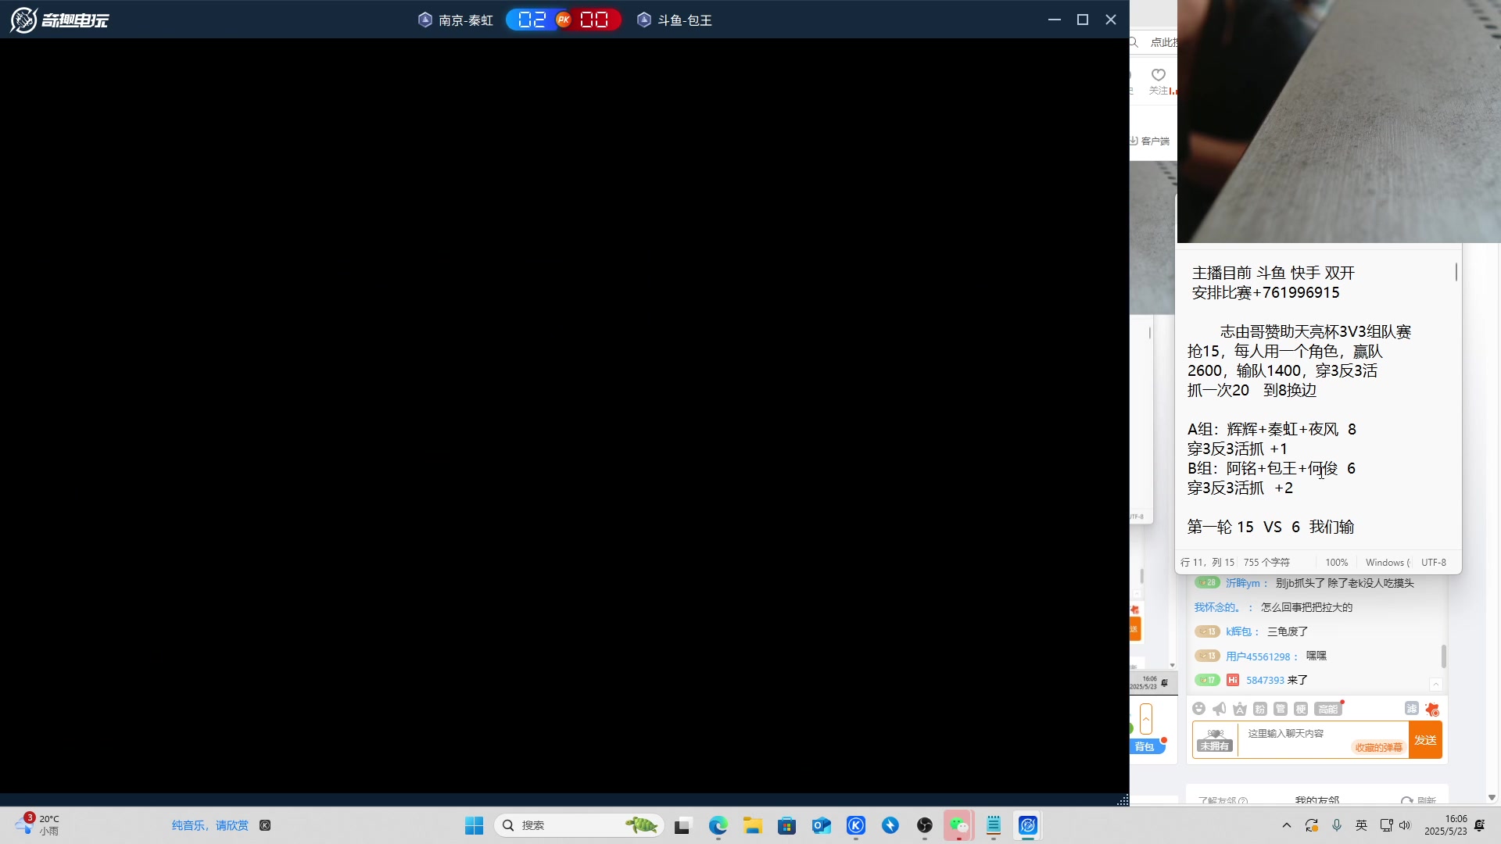This screenshot has height=844, width=1501.
Task: Click username 我怀念的。 in chat
Action: (1217, 607)
